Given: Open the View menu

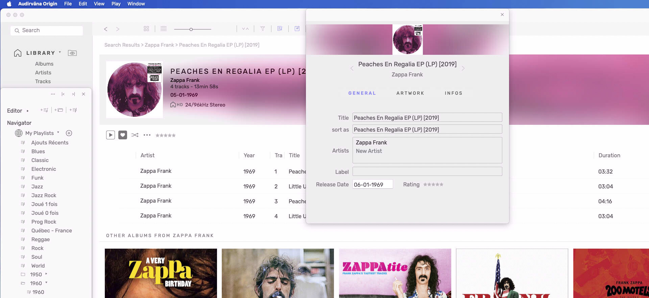Looking at the screenshot, I should click(x=99, y=4).
